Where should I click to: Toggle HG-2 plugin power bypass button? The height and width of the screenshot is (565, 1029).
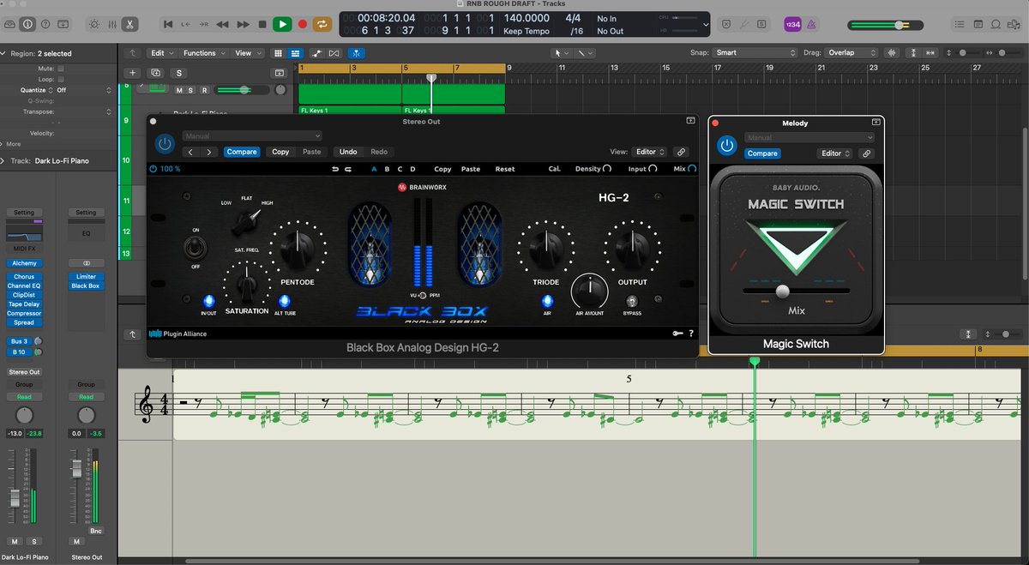(165, 145)
